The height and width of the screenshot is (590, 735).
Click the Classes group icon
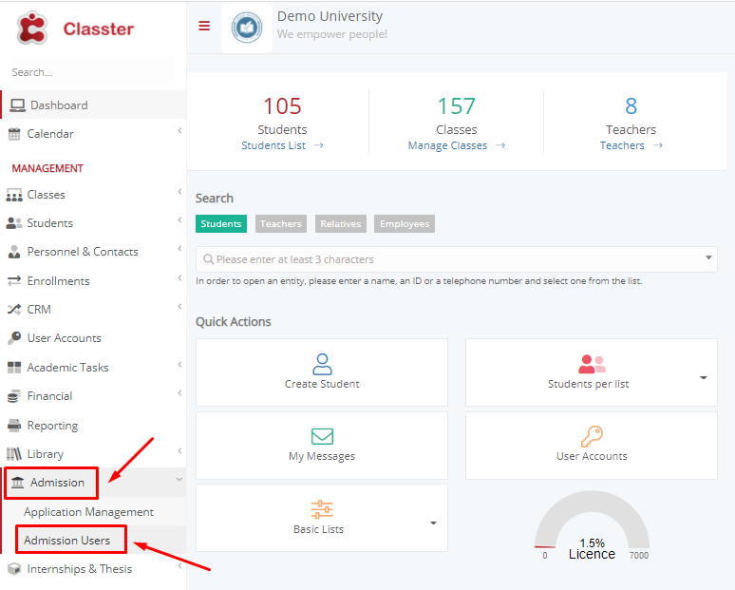14,195
